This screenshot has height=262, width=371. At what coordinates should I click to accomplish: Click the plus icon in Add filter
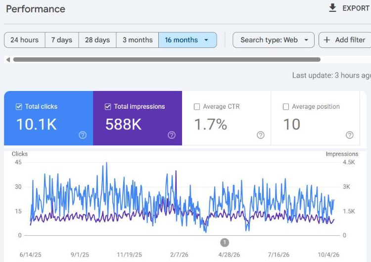327,40
